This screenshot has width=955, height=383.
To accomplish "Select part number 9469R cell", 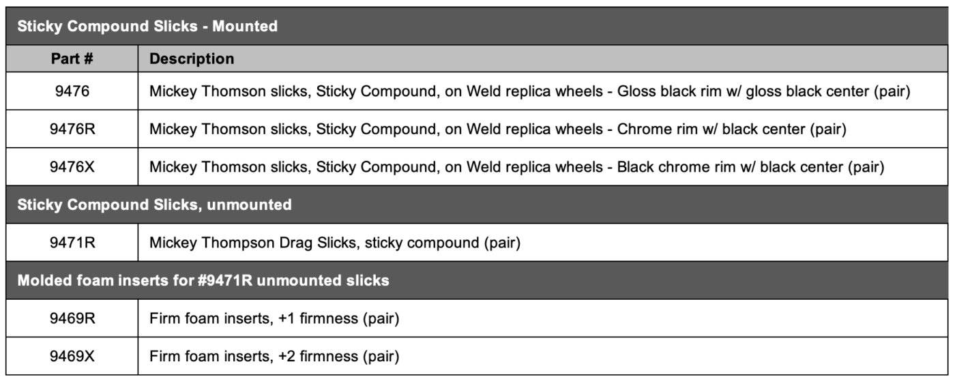I will click(x=72, y=318).
